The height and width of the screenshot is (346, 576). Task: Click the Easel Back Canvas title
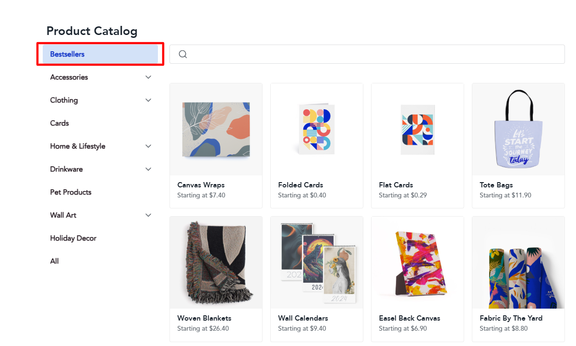[409, 318]
